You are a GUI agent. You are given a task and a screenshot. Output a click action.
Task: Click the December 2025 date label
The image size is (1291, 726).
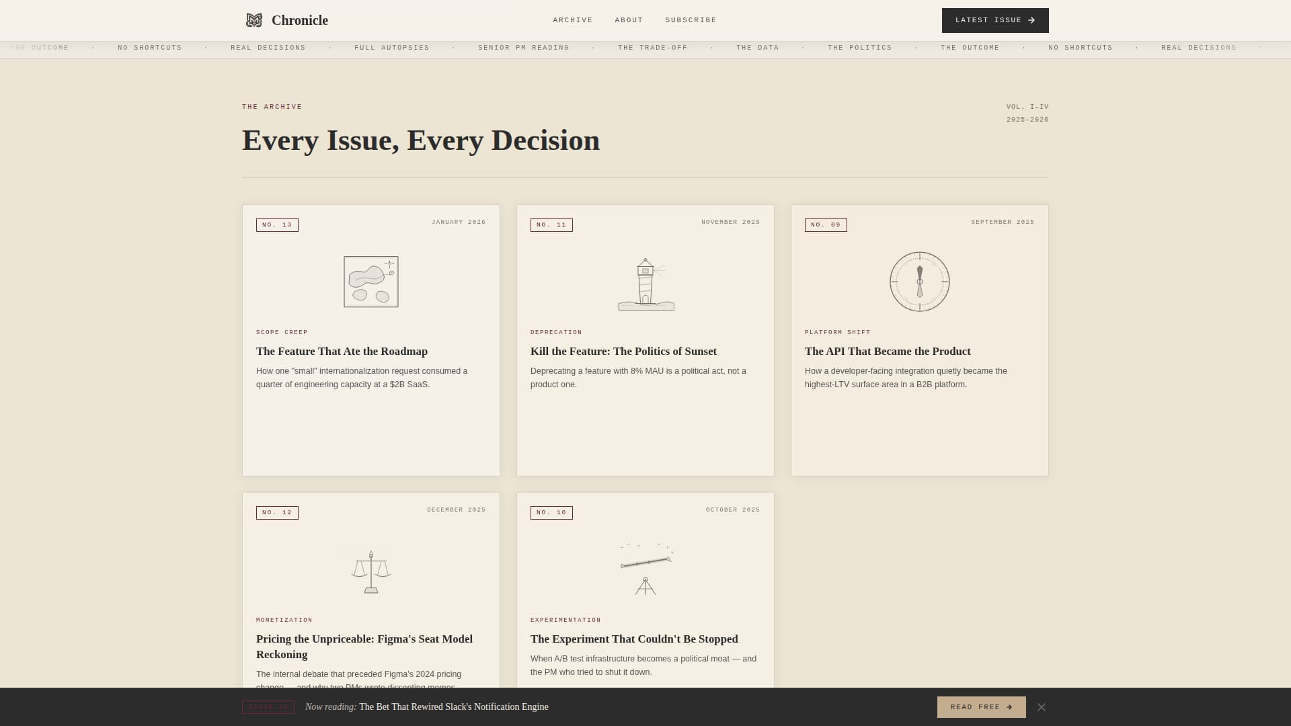point(457,510)
